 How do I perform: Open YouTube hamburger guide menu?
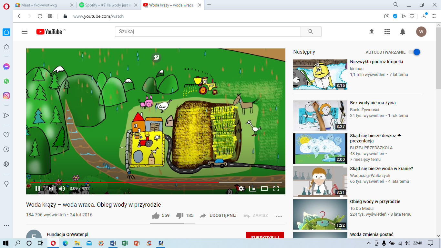(25, 32)
